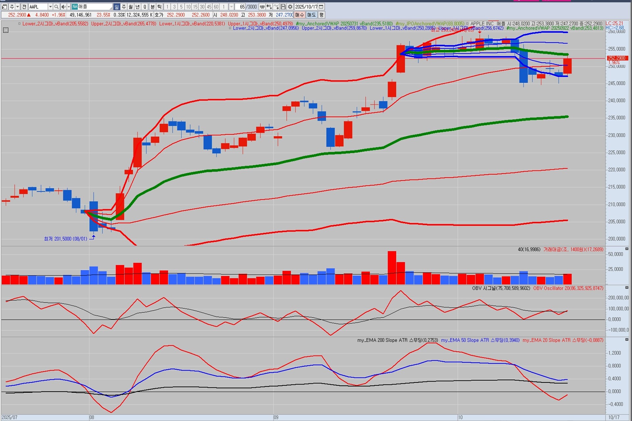Image resolution: width=632 pixels, height=421 pixels.
Task: Select the 틱 tick chart tab
Action: 159,7
